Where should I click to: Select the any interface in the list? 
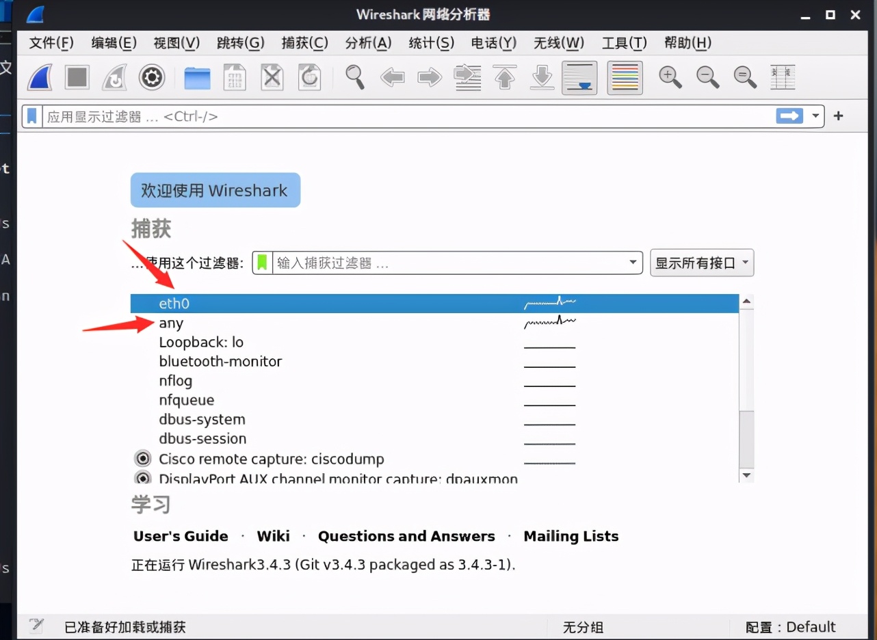[171, 323]
